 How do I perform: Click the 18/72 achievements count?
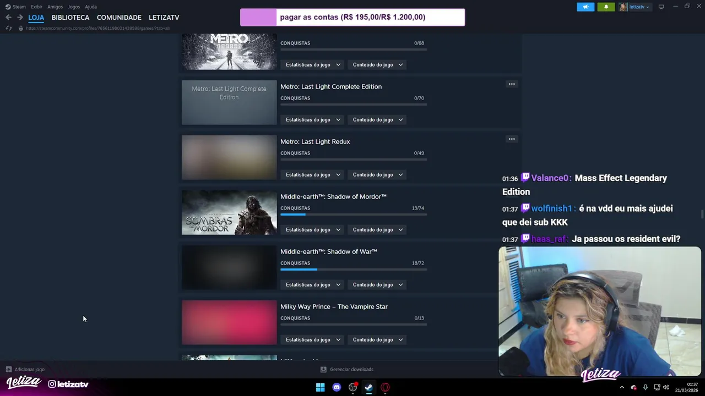click(x=418, y=263)
